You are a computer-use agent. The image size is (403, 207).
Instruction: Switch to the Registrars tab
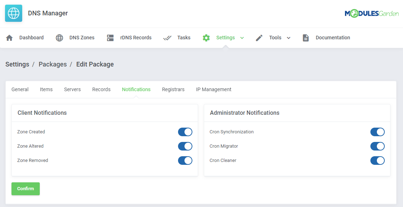(x=173, y=89)
